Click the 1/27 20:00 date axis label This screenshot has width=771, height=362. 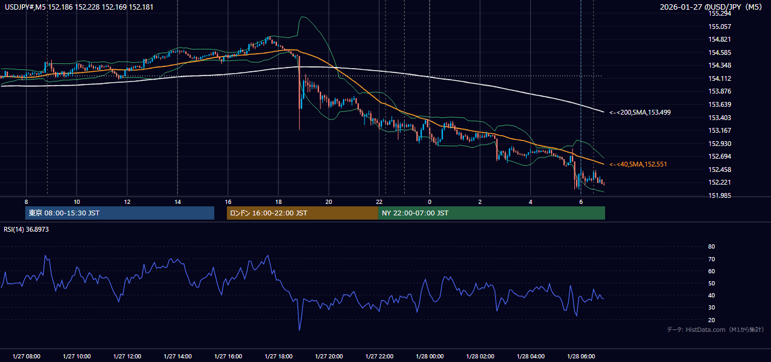point(329,356)
